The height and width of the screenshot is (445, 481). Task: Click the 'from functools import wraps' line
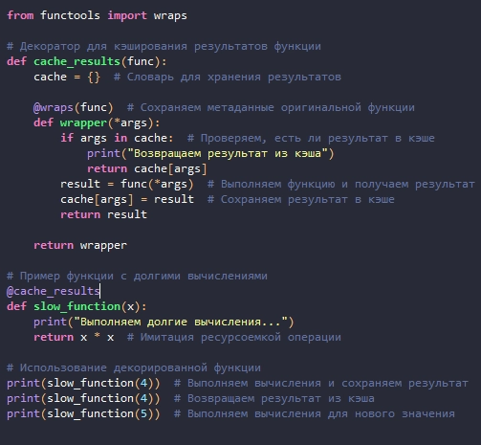[97, 15]
